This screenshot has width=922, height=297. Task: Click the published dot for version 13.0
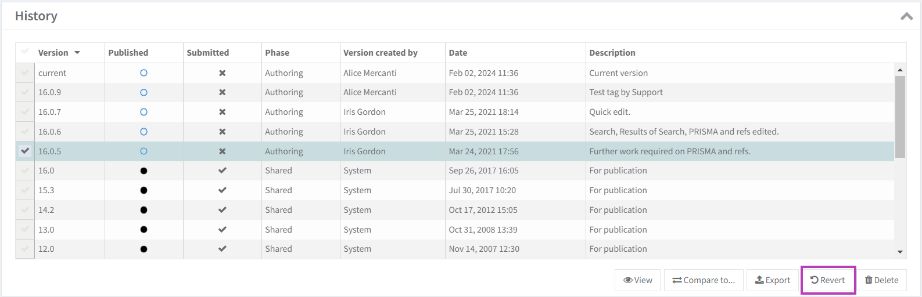point(143,230)
